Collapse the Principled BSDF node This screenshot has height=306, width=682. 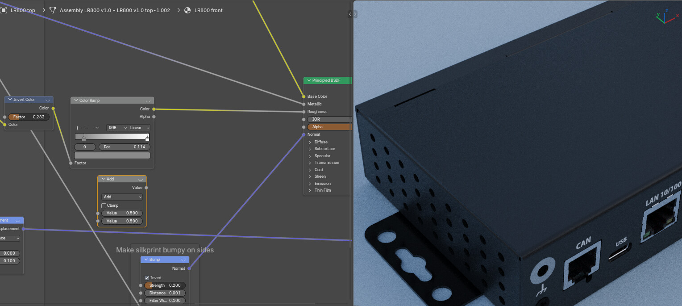click(309, 80)
